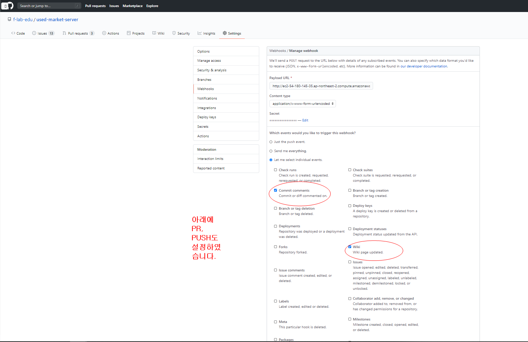The height and width of the screenshot is (342, 528).
Task: Open Explore in top navigation
Action: coord(152,6)
